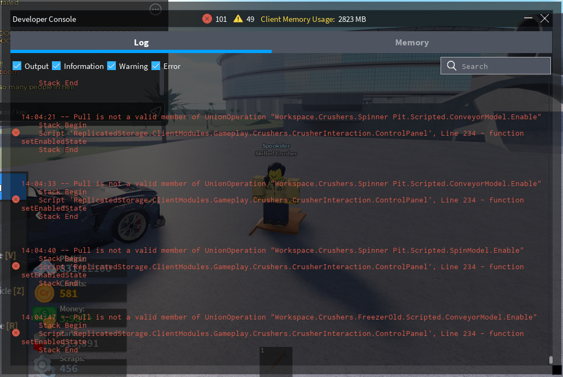The width and height of the screenshot is (563, 377).
Task: Click the yellow warning count icon
Action: pyautogui.click(x=238, y=19)
